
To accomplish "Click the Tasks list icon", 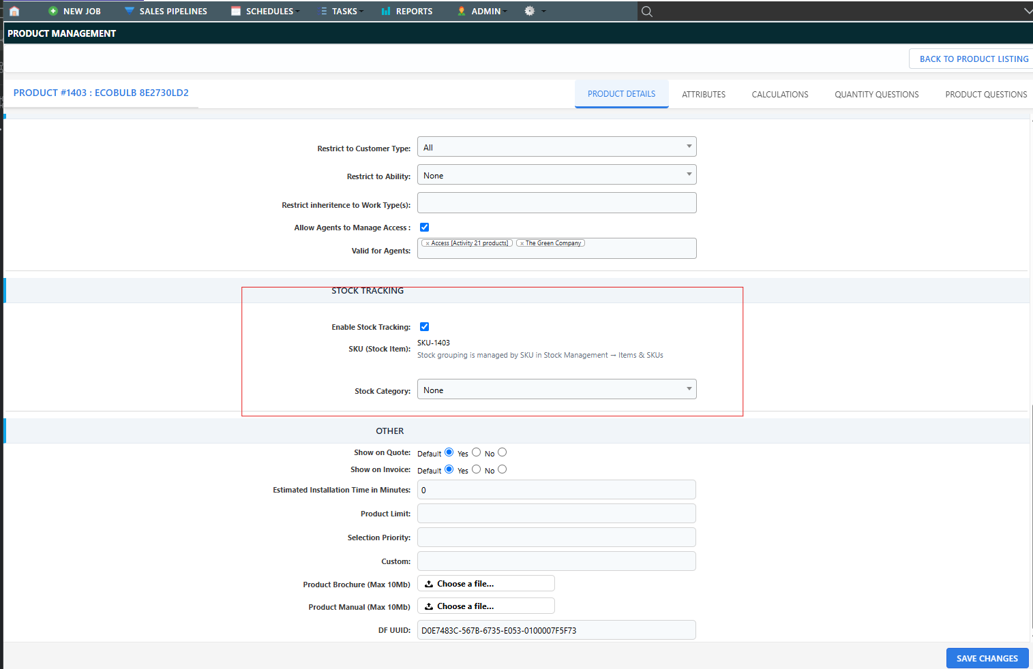I will 324,11.
